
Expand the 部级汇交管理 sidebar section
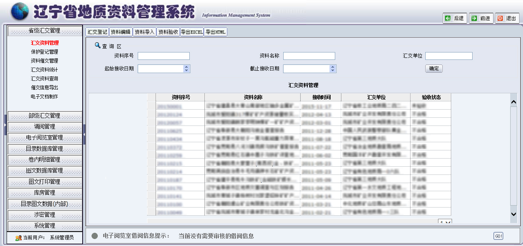(45, 116)
